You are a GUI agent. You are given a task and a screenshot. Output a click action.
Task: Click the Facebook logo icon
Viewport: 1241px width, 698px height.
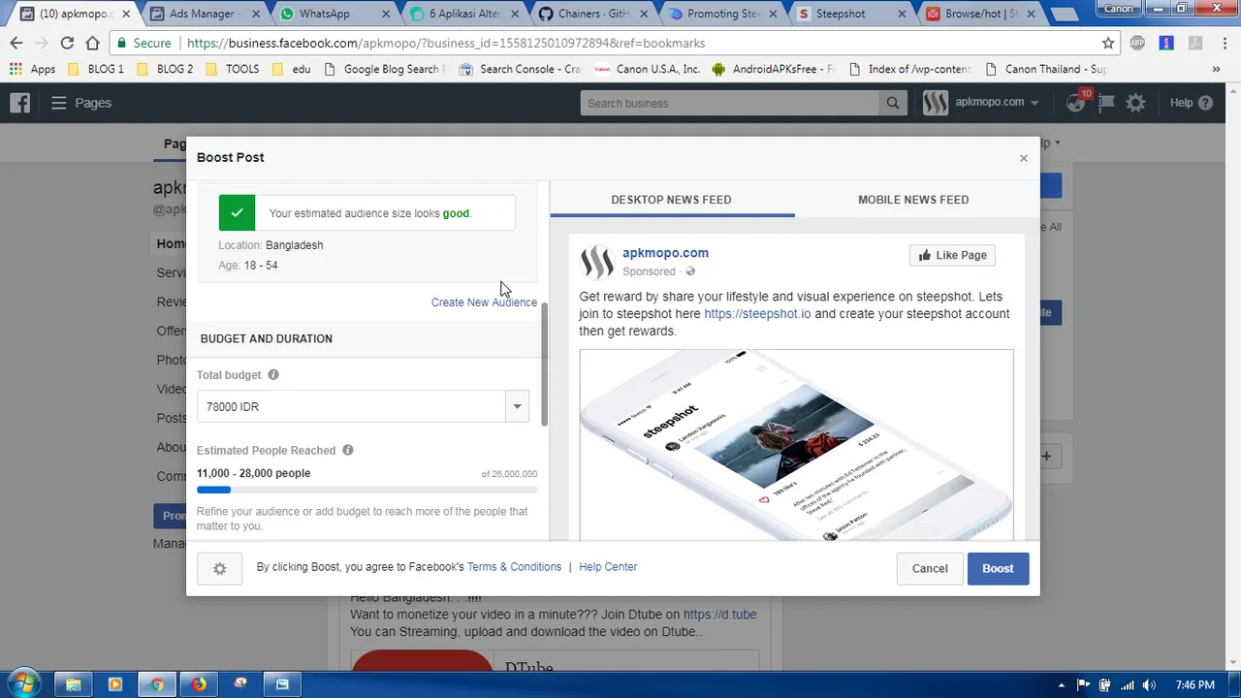click(x=19, y=103)
